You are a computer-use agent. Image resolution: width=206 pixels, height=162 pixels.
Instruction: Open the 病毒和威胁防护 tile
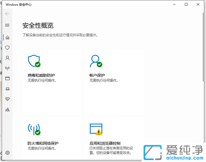tap(52, 82)
